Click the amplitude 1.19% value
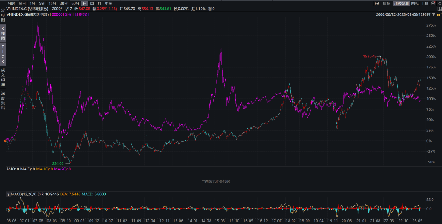This screenshot has height=224, width=442. 200,9
